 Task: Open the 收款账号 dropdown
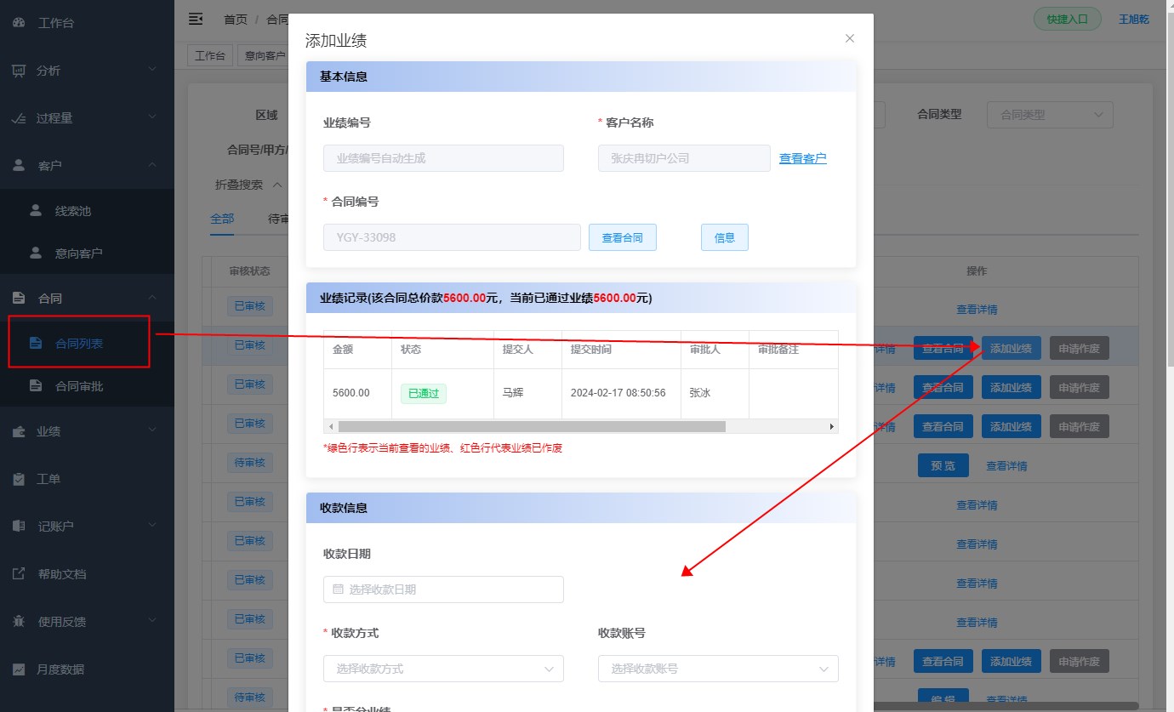tap(718, 669)
